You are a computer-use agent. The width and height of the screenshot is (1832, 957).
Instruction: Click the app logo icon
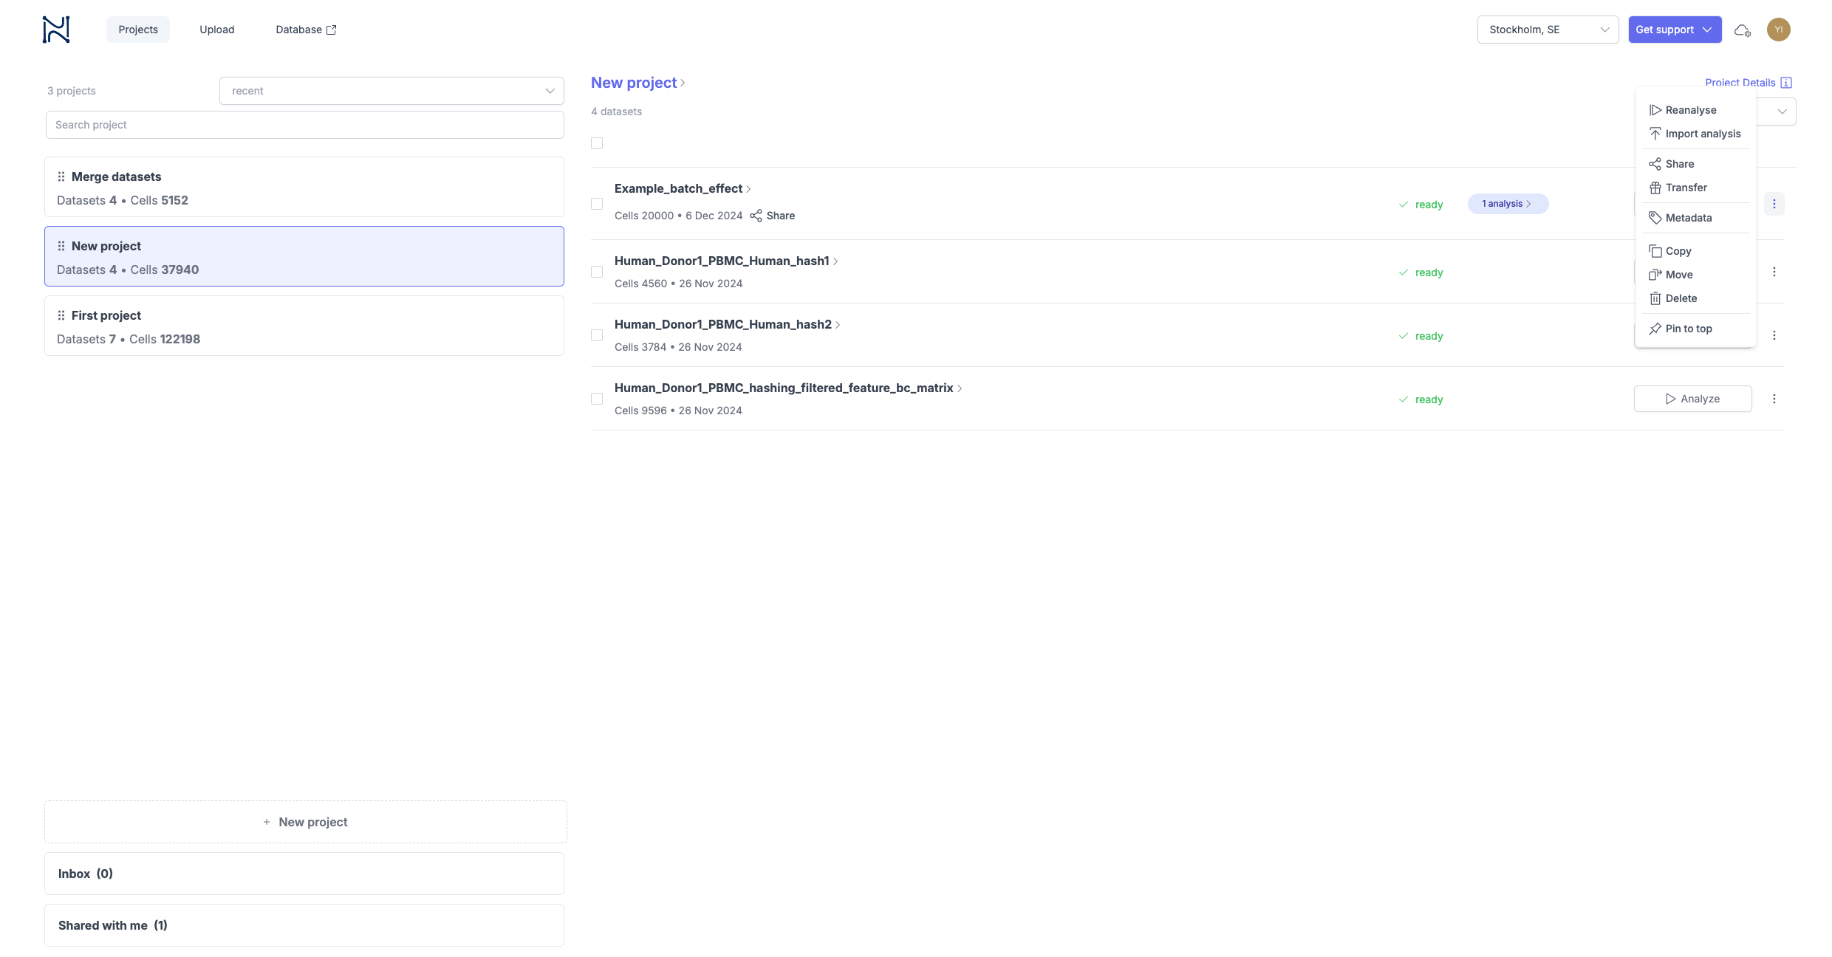pyautogui.click(x=56, y=30)
